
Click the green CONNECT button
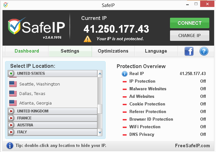point(190,23)
